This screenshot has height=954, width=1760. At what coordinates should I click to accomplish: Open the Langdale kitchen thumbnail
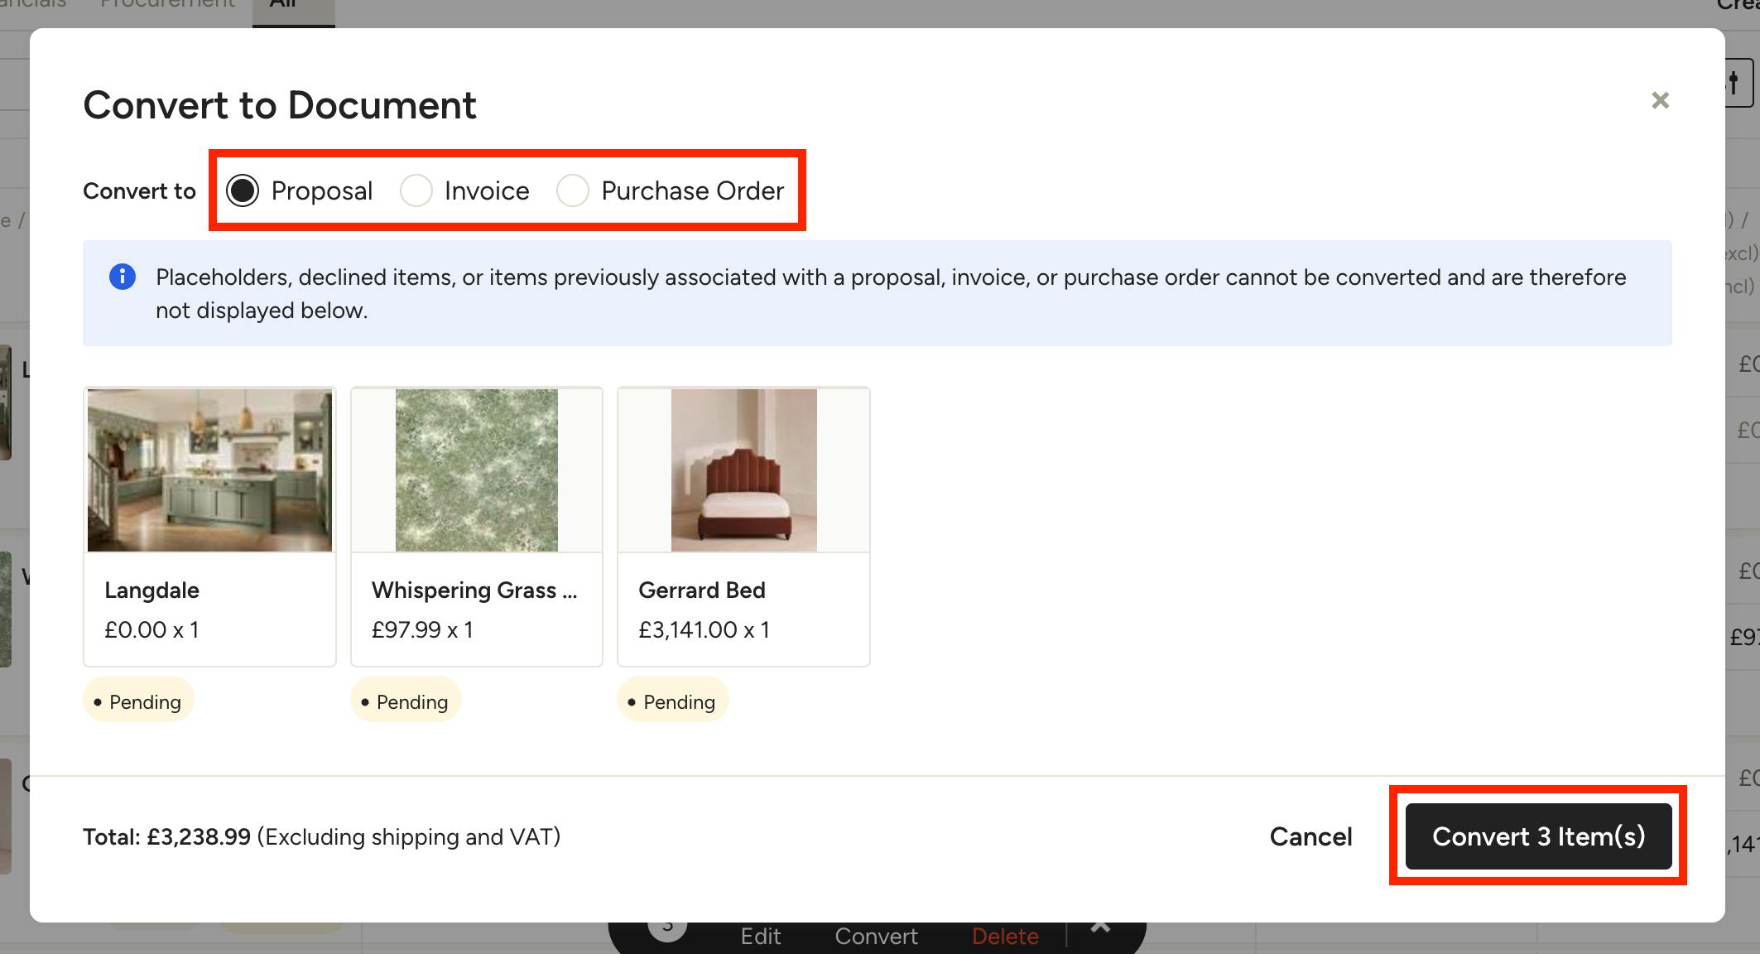[209, 470]
